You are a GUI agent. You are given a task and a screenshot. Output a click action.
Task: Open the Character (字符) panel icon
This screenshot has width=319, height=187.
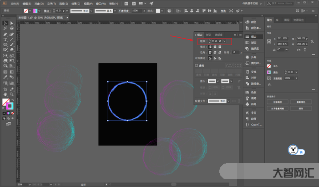(x=247, y=113)
